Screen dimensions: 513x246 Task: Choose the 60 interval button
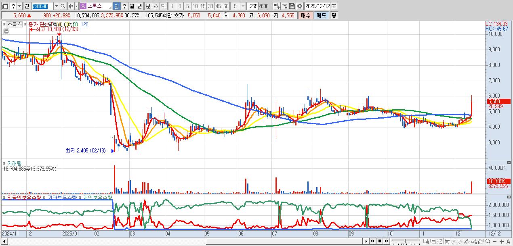[x=226, y=6]
